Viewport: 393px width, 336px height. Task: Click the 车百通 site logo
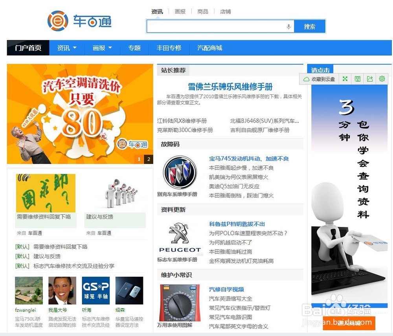[79, 21]
